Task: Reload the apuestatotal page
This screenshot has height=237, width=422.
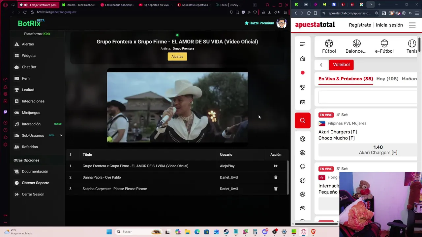Action: coord(309,13)
